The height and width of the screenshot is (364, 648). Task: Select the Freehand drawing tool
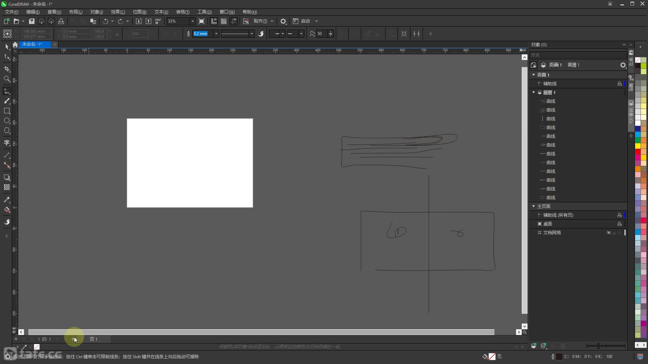pyautogui.click(x=7, y=91)
